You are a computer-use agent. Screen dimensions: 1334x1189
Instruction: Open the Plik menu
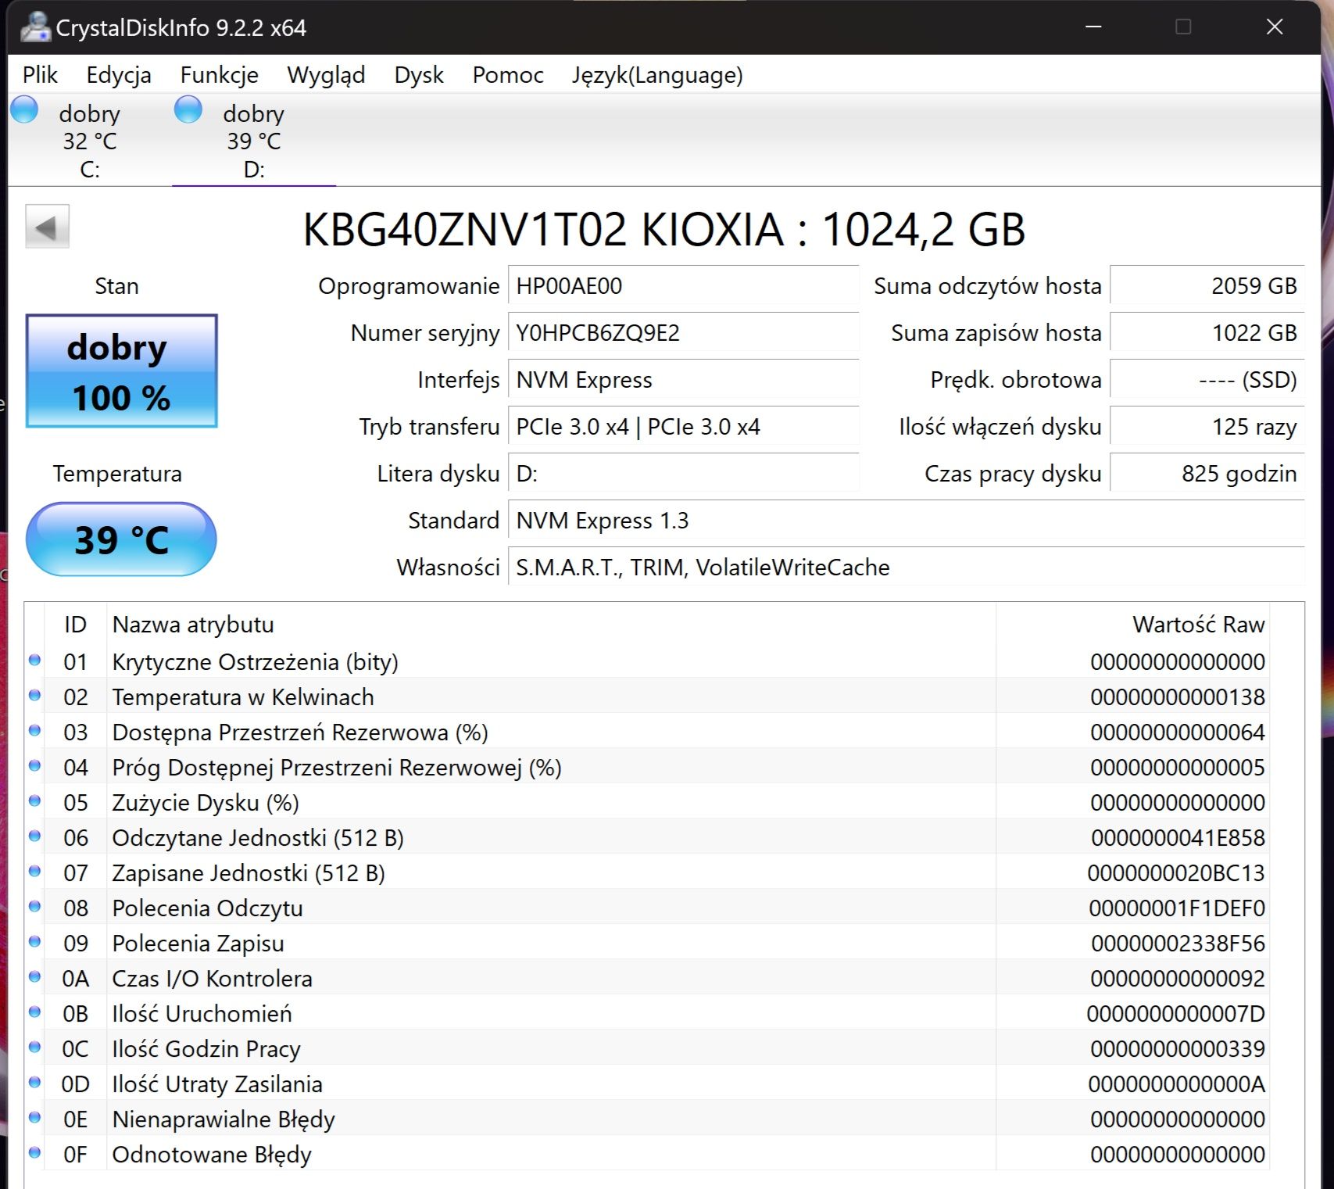click(40, 75)
